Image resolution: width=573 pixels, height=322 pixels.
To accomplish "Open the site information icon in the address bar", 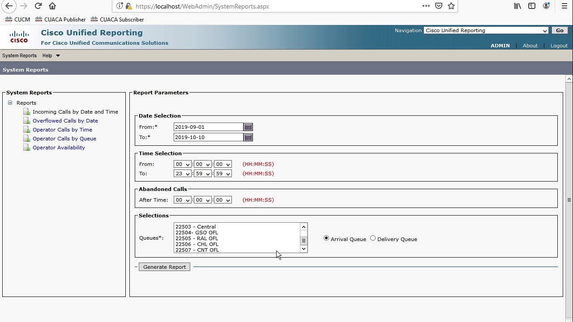I will point(120,6).
